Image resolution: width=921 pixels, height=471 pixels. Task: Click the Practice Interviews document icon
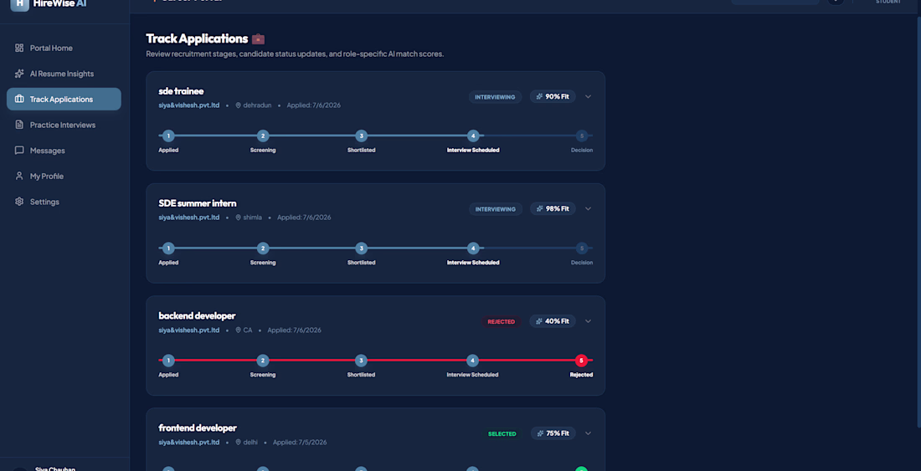(x=19, y=125)
